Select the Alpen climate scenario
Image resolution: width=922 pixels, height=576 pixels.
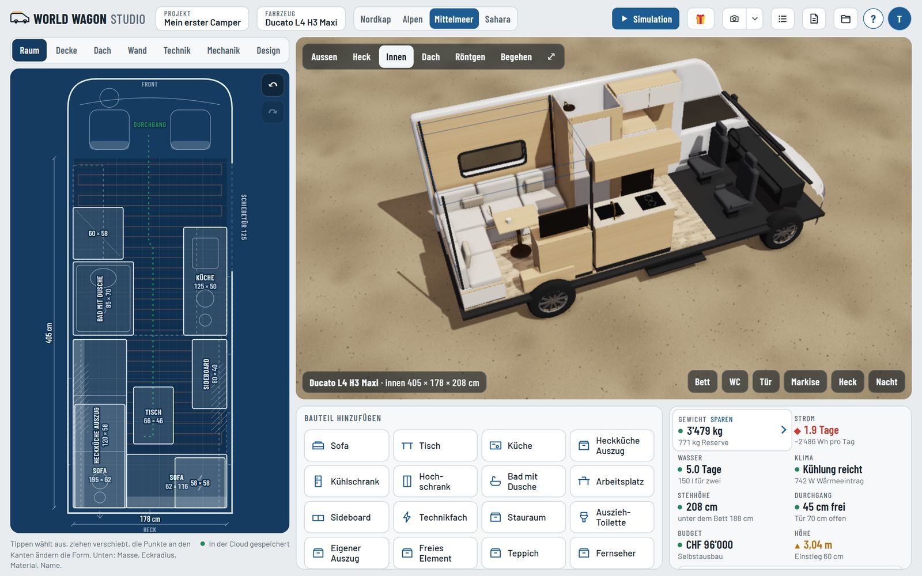pyautogui.click(x=413, y=19)
